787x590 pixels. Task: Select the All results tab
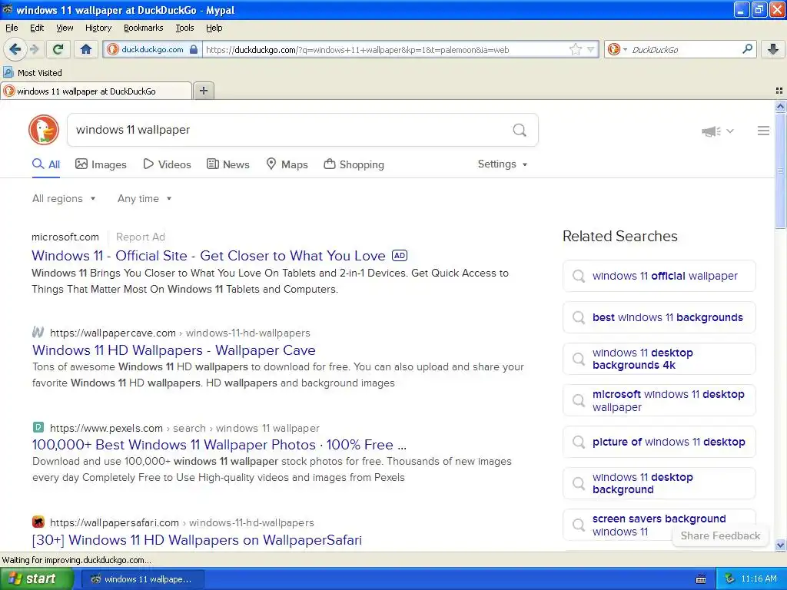point(46,164)
